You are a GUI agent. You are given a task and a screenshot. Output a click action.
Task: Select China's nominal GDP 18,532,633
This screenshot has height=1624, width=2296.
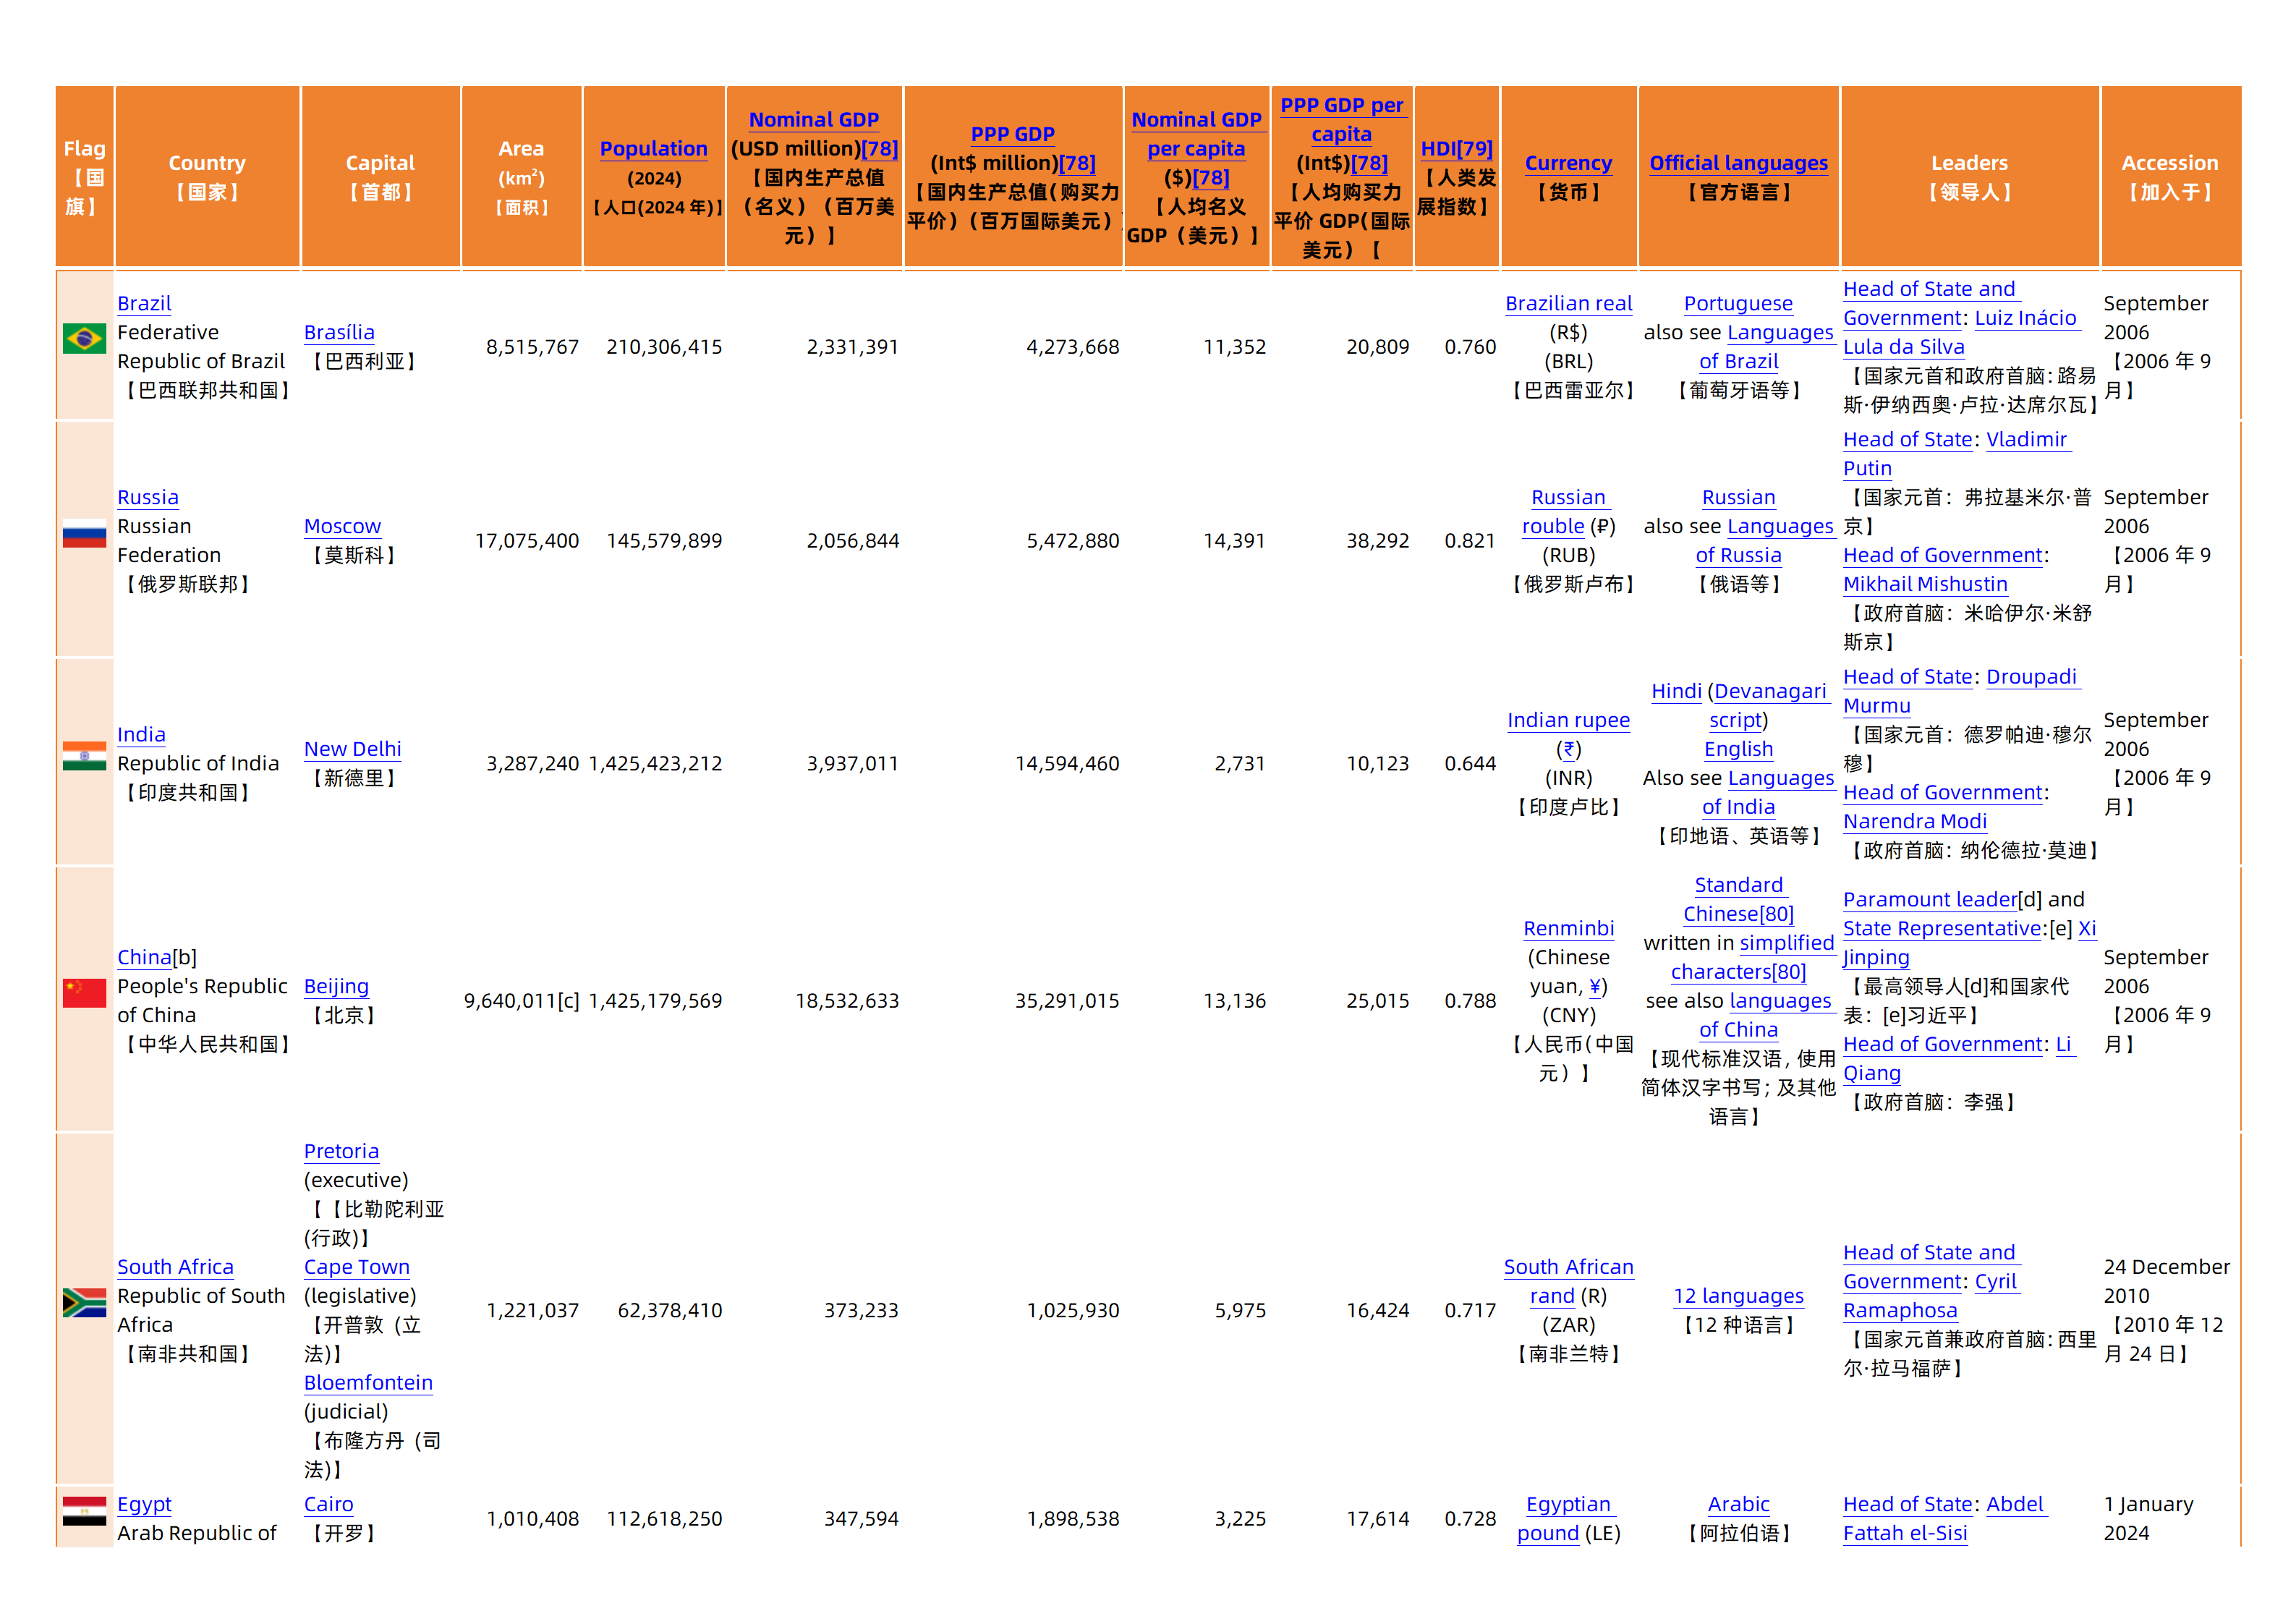(x=846, y=1001)
